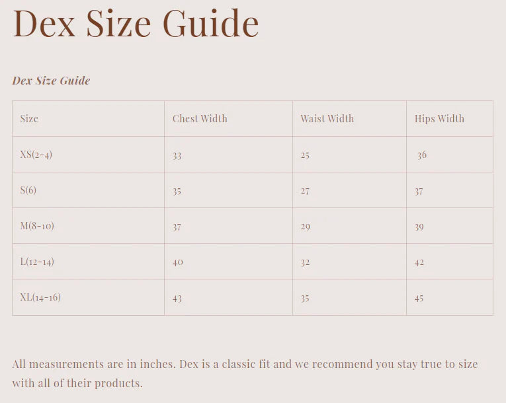This screenshot has width=506, height=403.
Task: Click chest width value 33 for XS
Action: pos(177,155)
